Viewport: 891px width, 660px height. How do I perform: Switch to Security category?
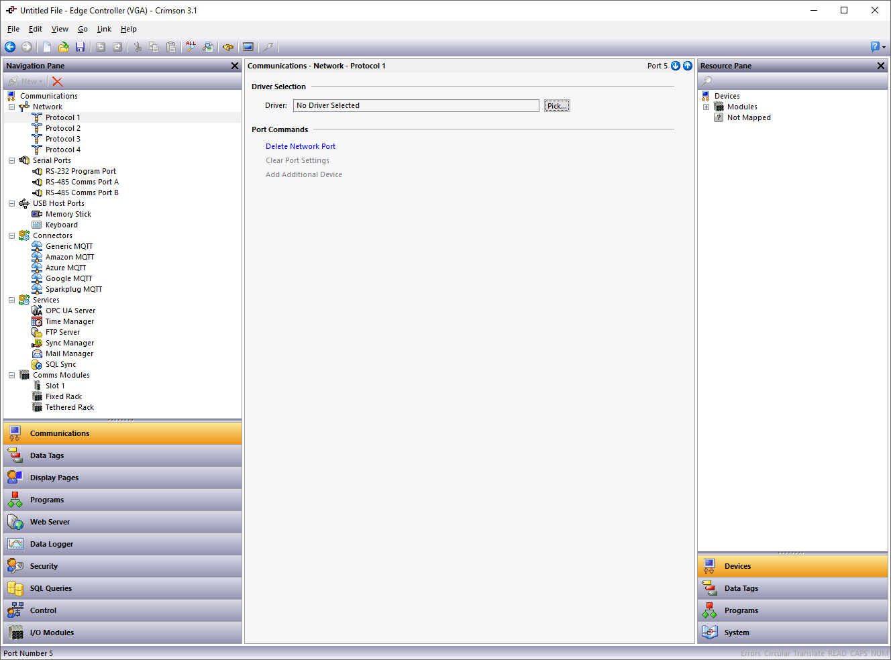123,566
